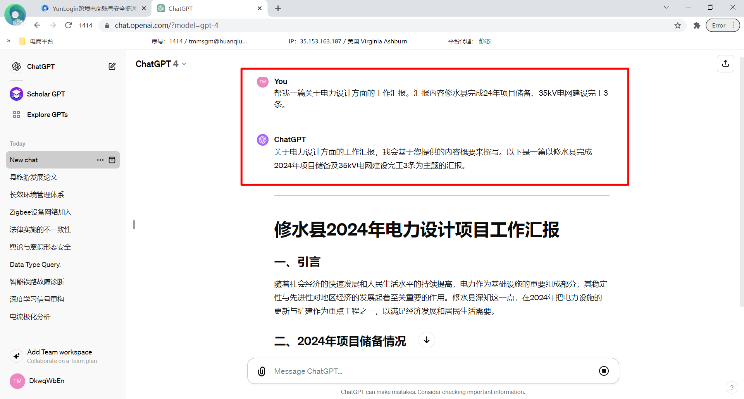Open the 舆论与意识形态安全 chat
The height and width of the screenshot is (399, 744).
pos(63,247)
